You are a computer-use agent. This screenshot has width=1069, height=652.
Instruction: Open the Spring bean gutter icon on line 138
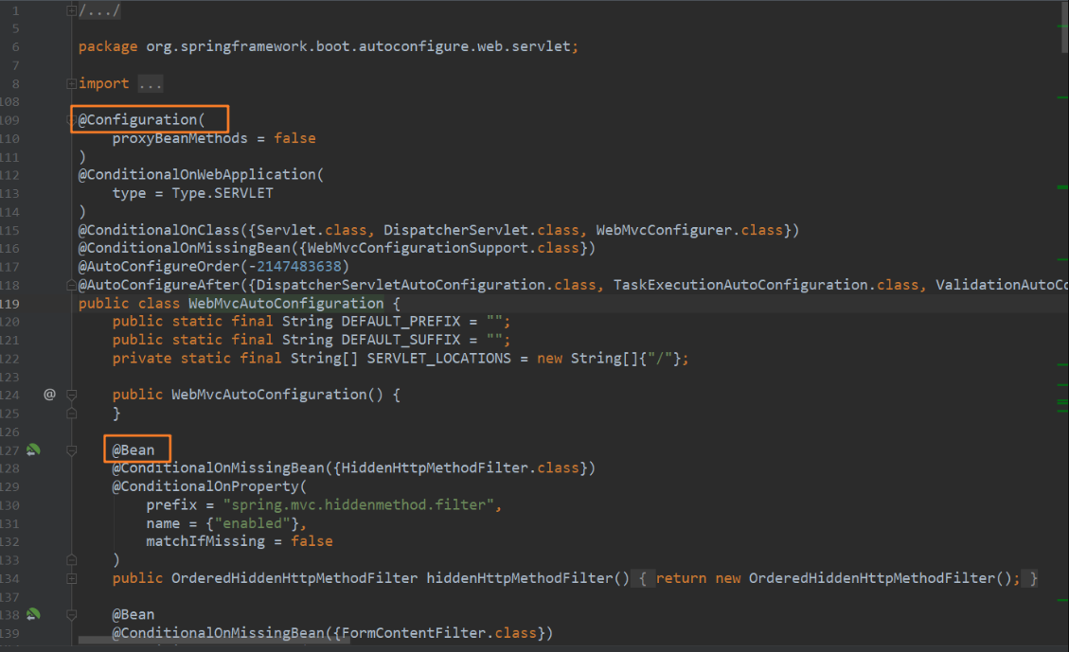point(33,614)
